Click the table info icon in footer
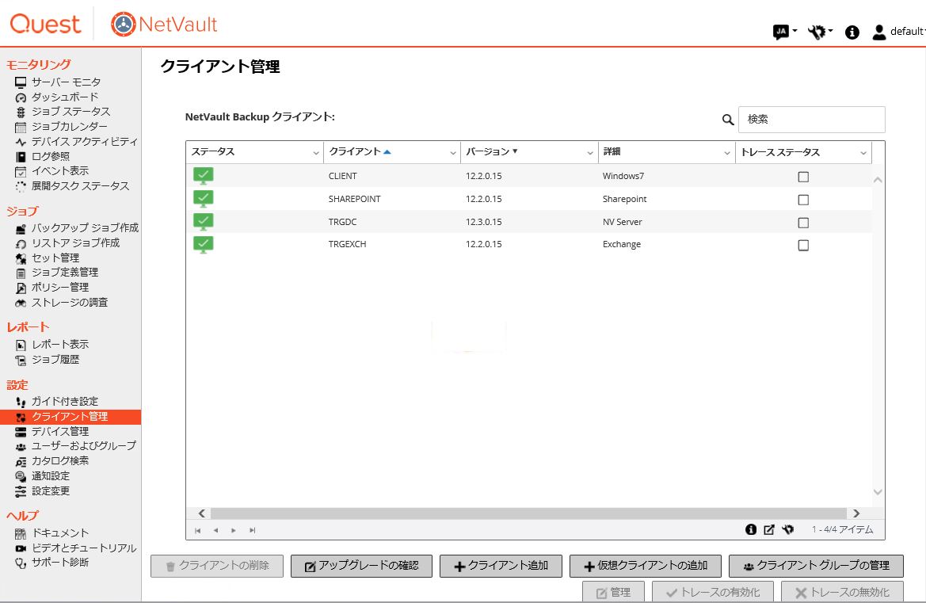926x603 pixels. point(751,530)
